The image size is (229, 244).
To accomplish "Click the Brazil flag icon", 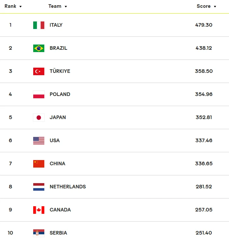I will pyautogui.click(x=39, y=48).
